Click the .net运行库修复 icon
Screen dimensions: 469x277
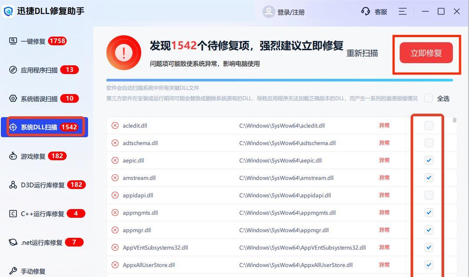[x=13, y=242]
